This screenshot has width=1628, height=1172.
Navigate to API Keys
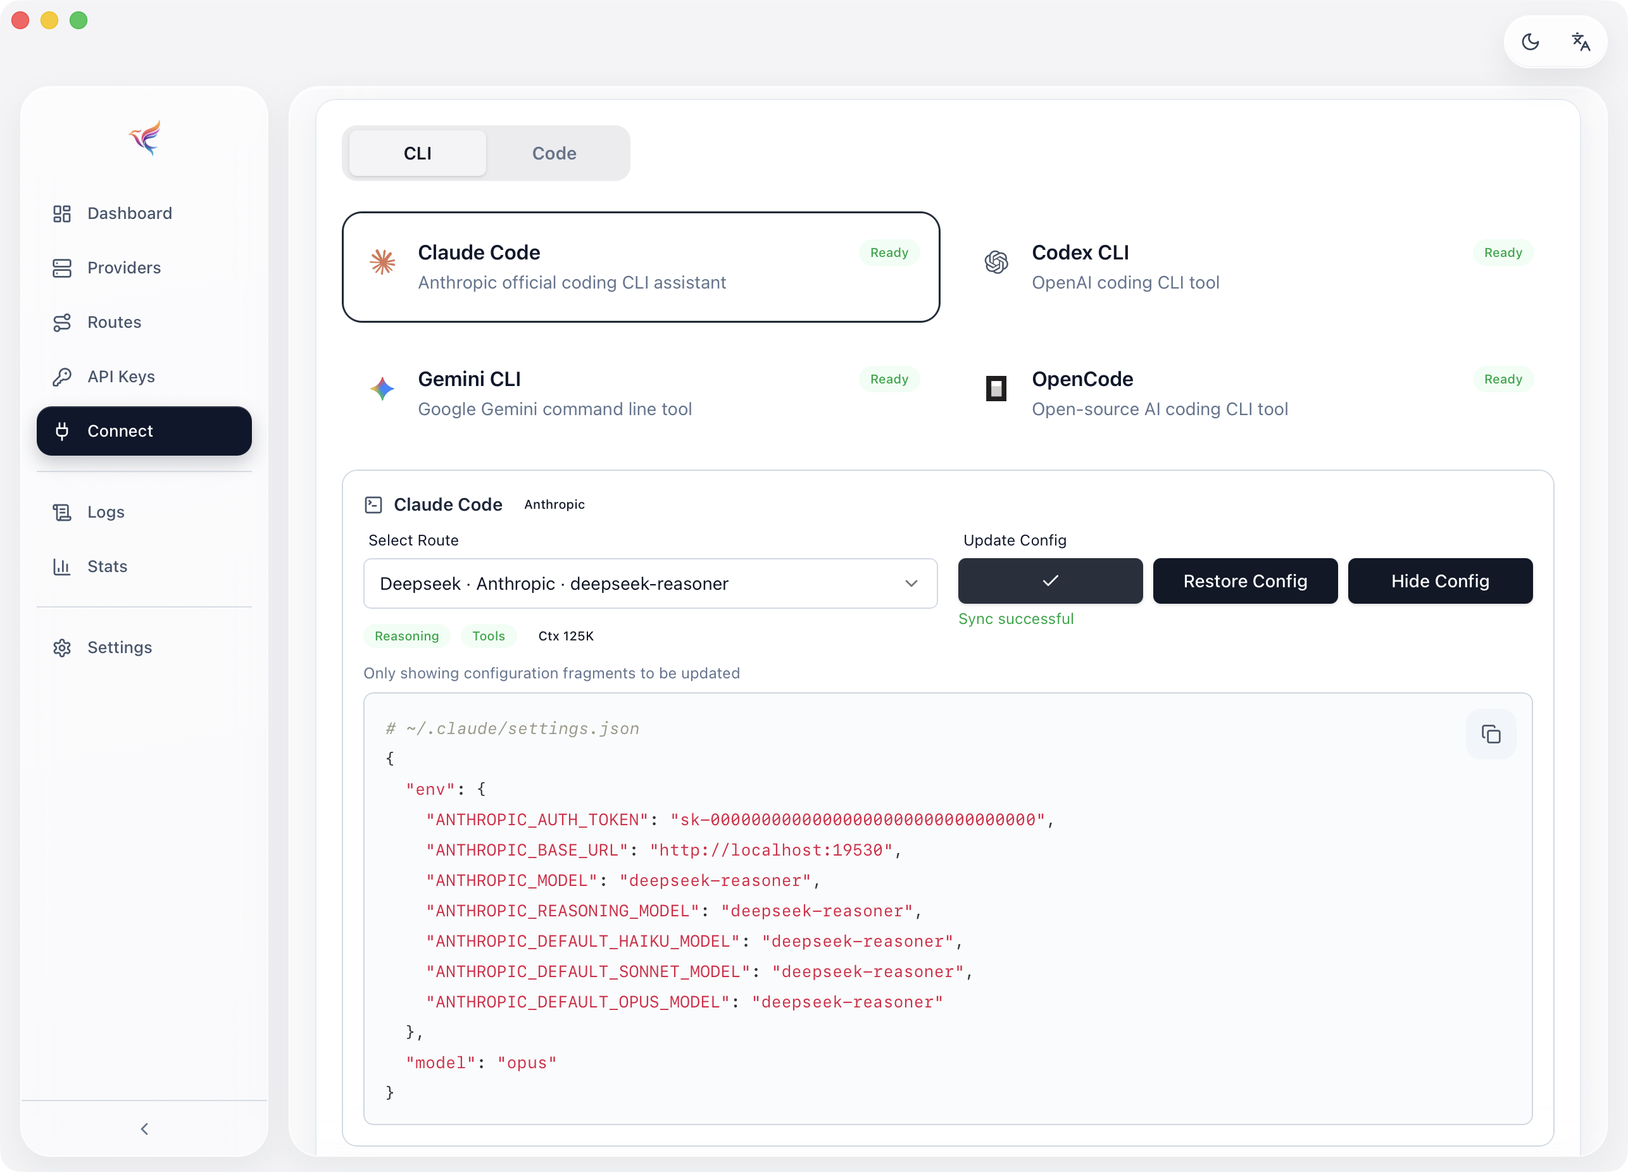click(x=144, y=377)
